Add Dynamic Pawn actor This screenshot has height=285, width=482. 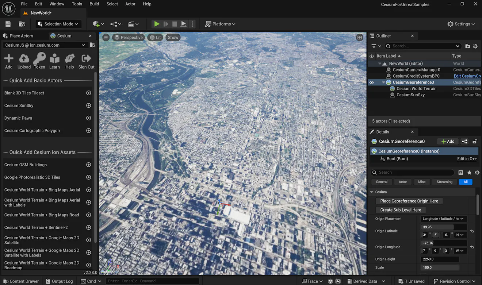click(88, 118)
